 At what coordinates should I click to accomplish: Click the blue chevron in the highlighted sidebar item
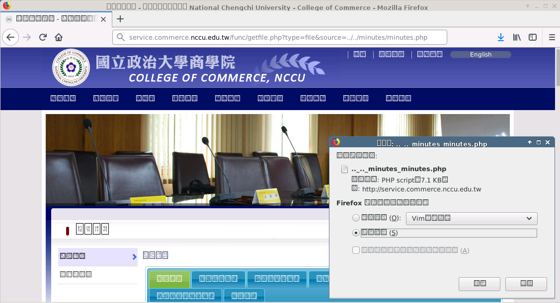pyautogui.click(x=134, y=257)
